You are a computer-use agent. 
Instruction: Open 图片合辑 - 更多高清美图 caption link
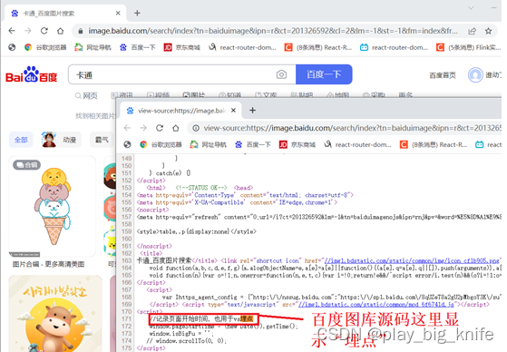coord(48,264)
